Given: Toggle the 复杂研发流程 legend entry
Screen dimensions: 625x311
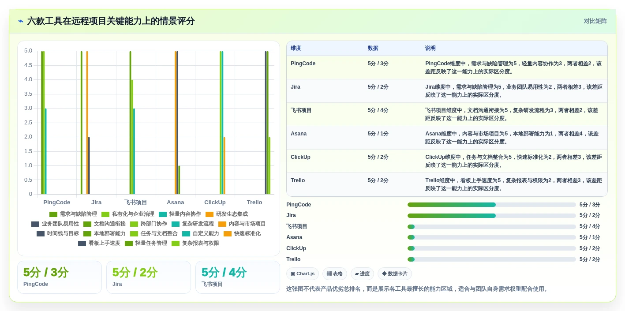Looking at the screenshot, I should (x=193, y=224).
